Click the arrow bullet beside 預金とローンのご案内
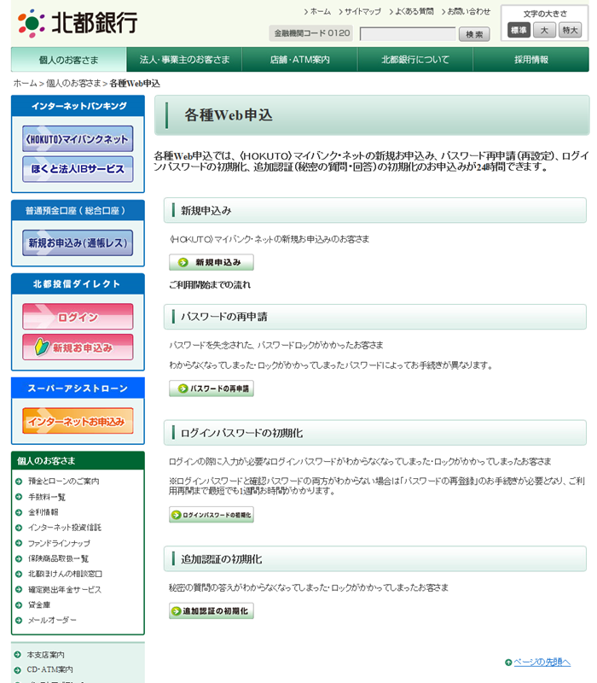 [19, 482]
